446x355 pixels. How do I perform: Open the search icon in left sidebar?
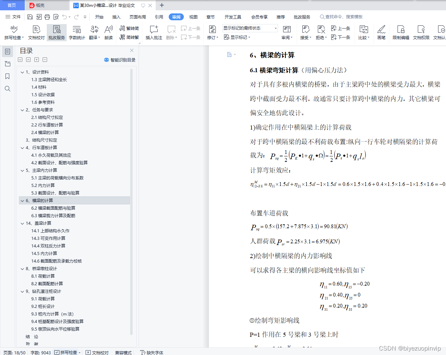(x=8, y=89)
